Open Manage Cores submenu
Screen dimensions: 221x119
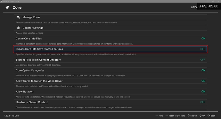[110, 17]
